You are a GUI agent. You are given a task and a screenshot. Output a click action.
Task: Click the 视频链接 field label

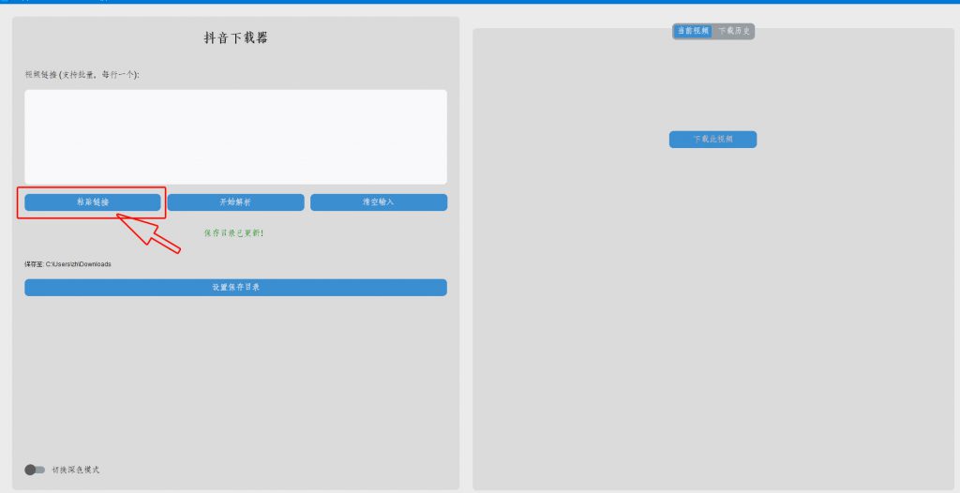tap(82, 74)
